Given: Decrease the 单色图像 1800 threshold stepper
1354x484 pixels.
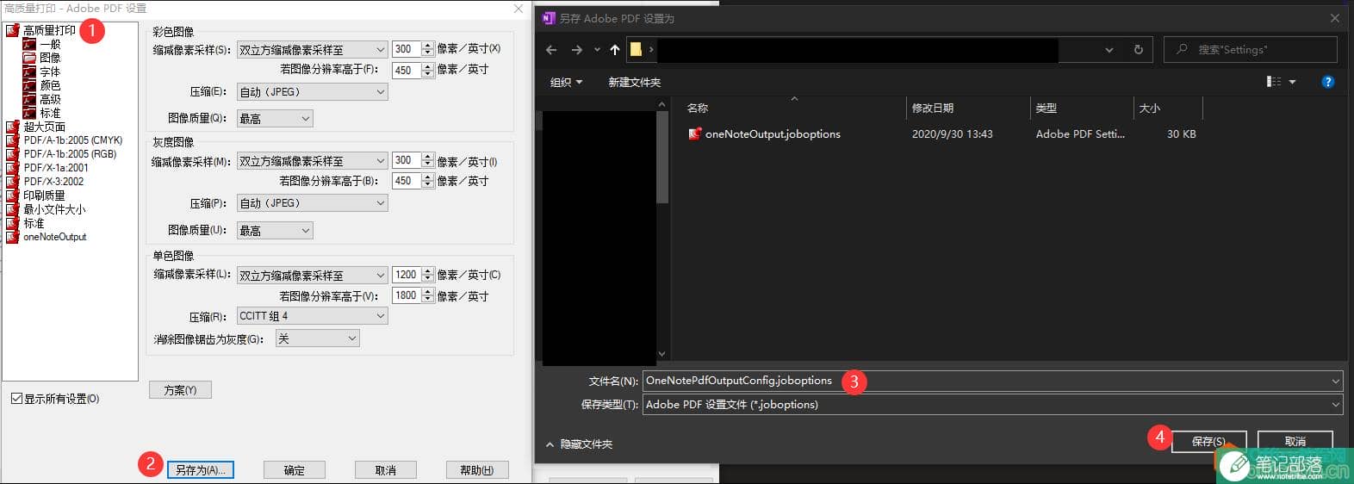Looking at the screenshot, I should click(428, 300).
